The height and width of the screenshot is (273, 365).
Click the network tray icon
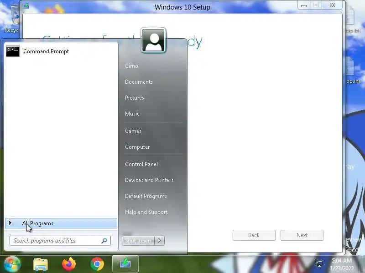[x=319, y=264]
